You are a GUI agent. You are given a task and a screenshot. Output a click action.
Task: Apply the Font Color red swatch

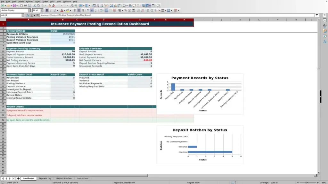(62, 11)
